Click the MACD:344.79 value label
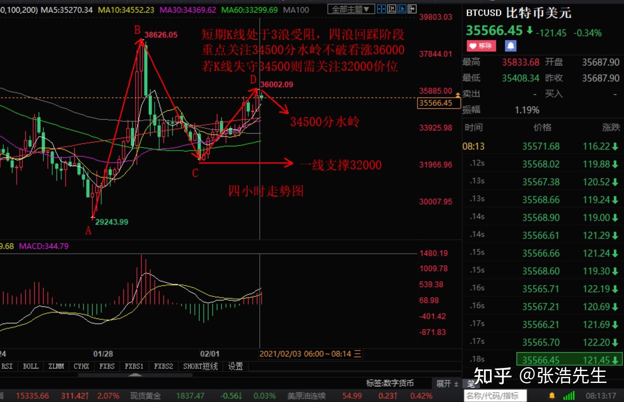The width and height of the screenshot is (624, 402). pos(44,246)
